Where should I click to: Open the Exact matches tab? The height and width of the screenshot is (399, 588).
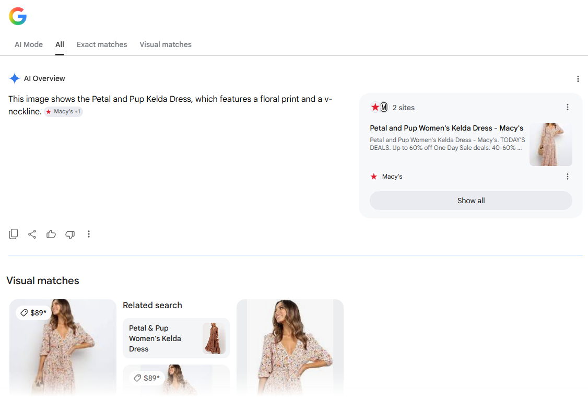(x=102, y=44)
